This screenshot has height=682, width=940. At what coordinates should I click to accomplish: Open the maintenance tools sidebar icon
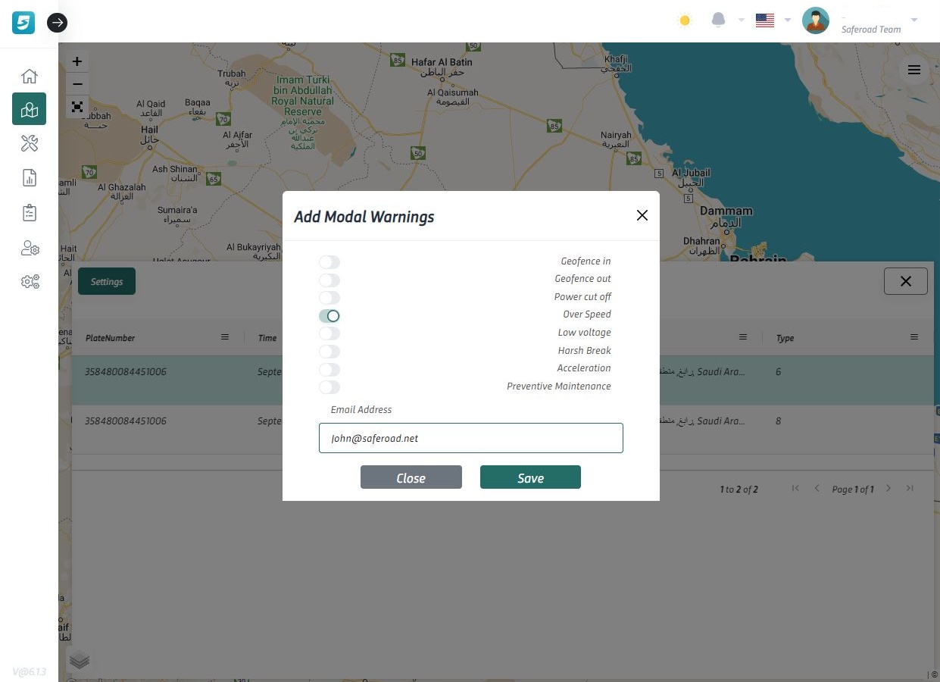tap(29, 143)
